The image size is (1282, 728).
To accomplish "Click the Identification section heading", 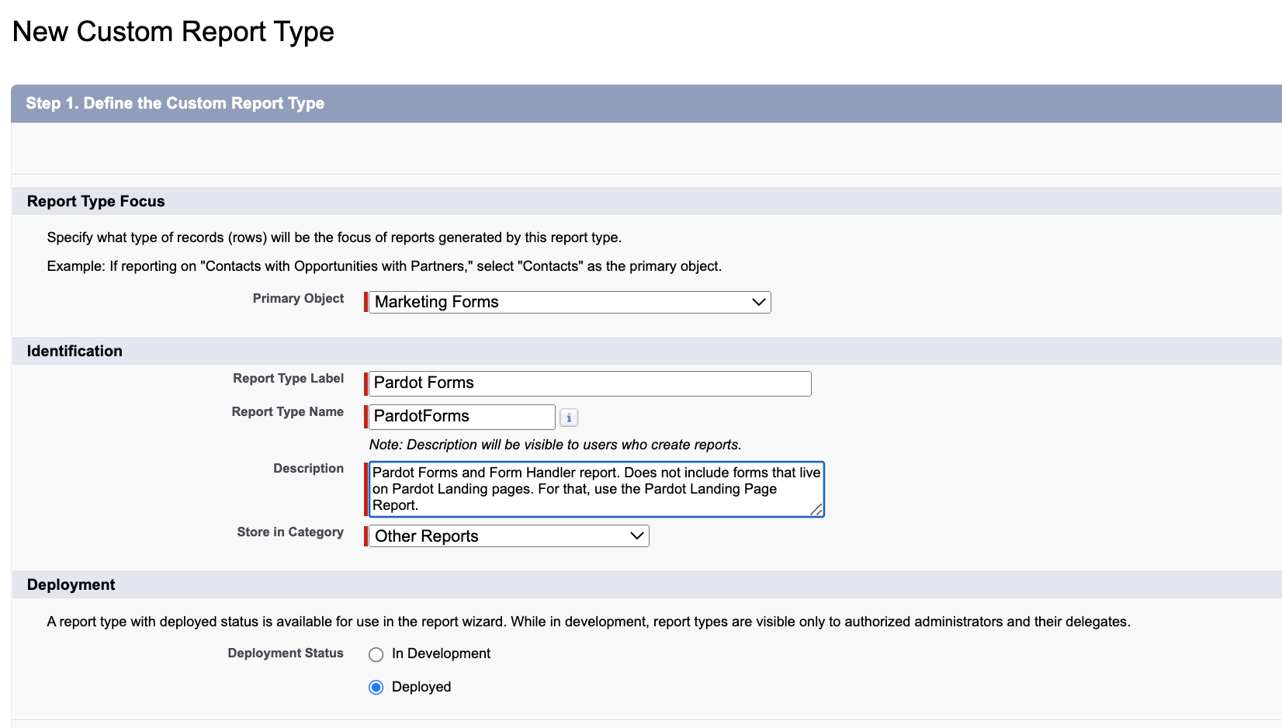I will point(74,351).
